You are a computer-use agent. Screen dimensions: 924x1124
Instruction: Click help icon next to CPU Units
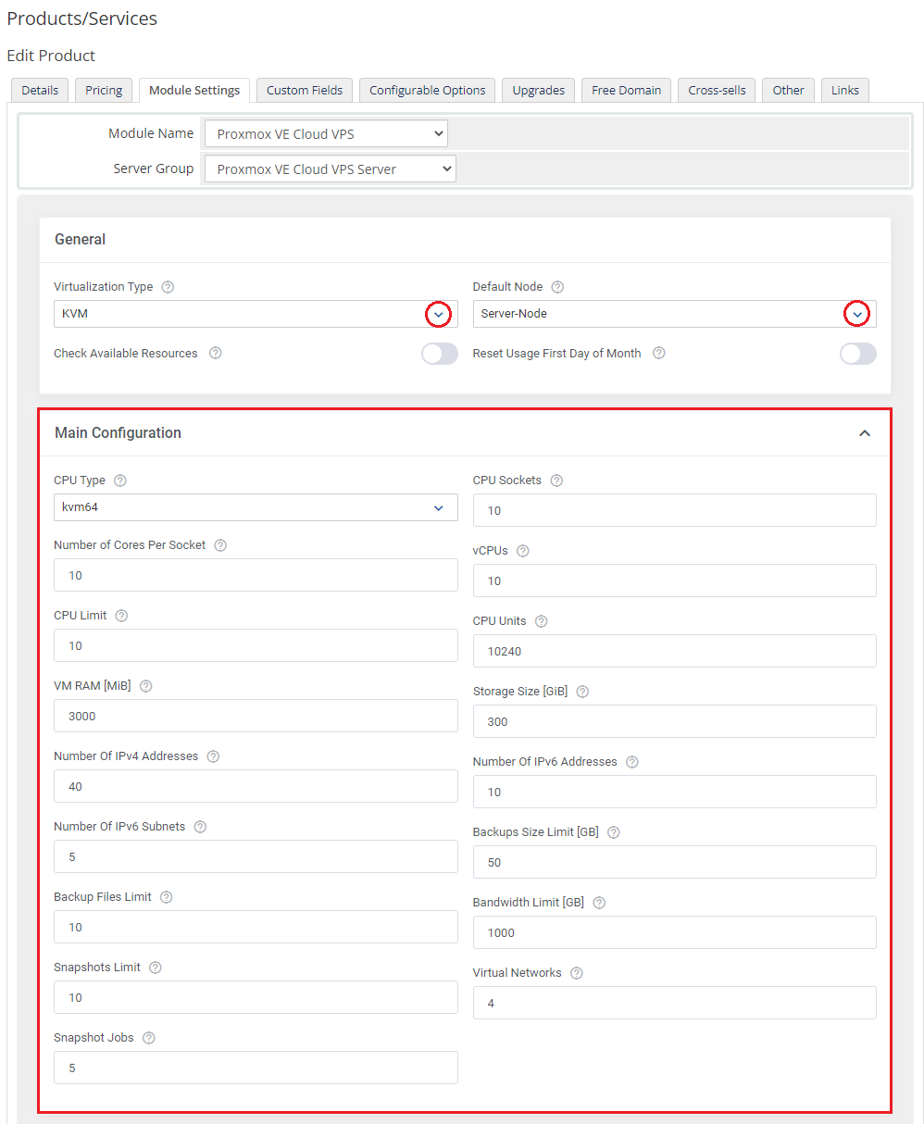(x=542, y=621)
